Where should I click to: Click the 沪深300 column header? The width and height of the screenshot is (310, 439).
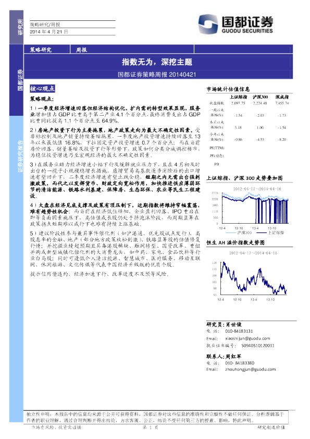coord(260,97)
